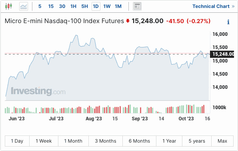
Task: Set range to 1 Month
Action: 73,141
